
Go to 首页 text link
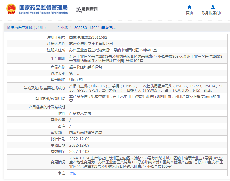[x=189, y=13]
